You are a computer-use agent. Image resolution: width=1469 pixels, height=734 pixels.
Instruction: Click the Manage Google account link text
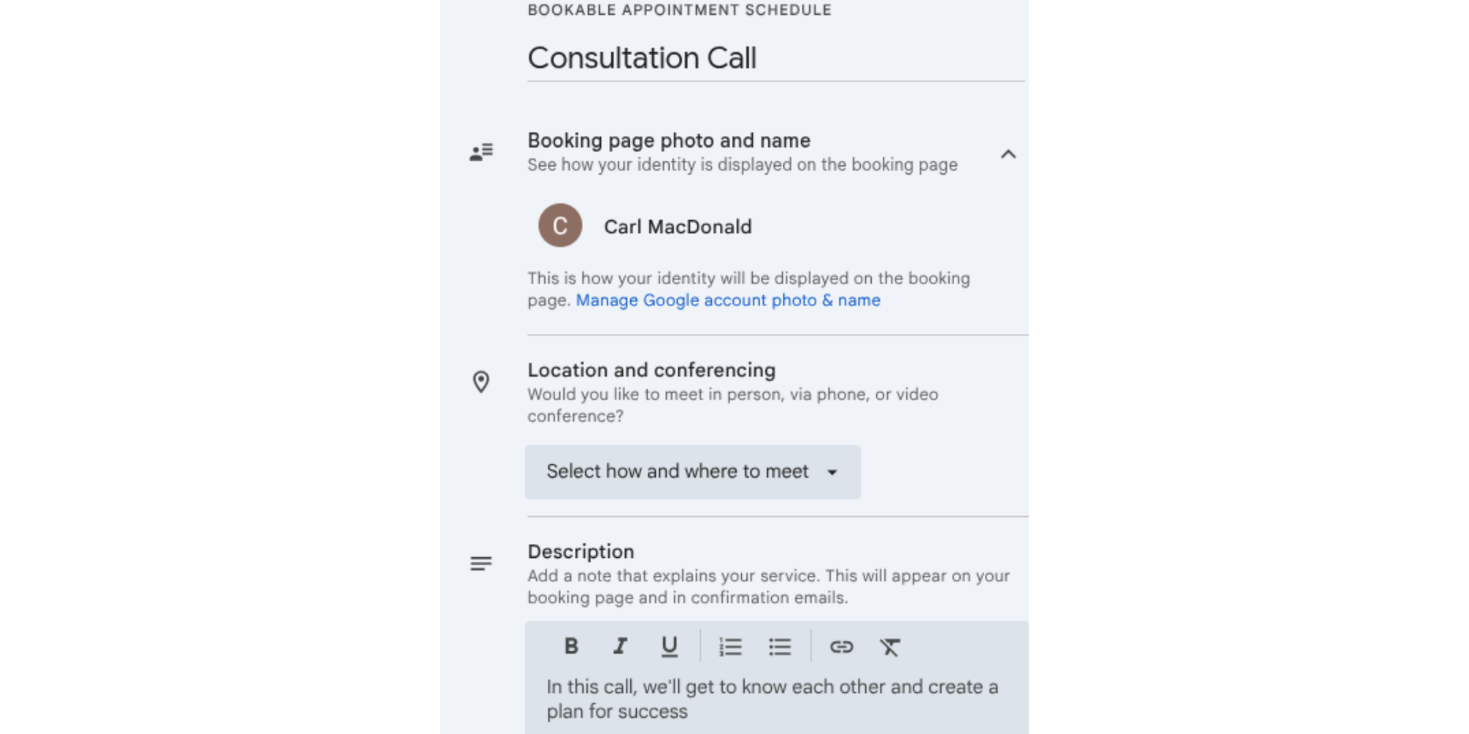(x=728, y=300)
